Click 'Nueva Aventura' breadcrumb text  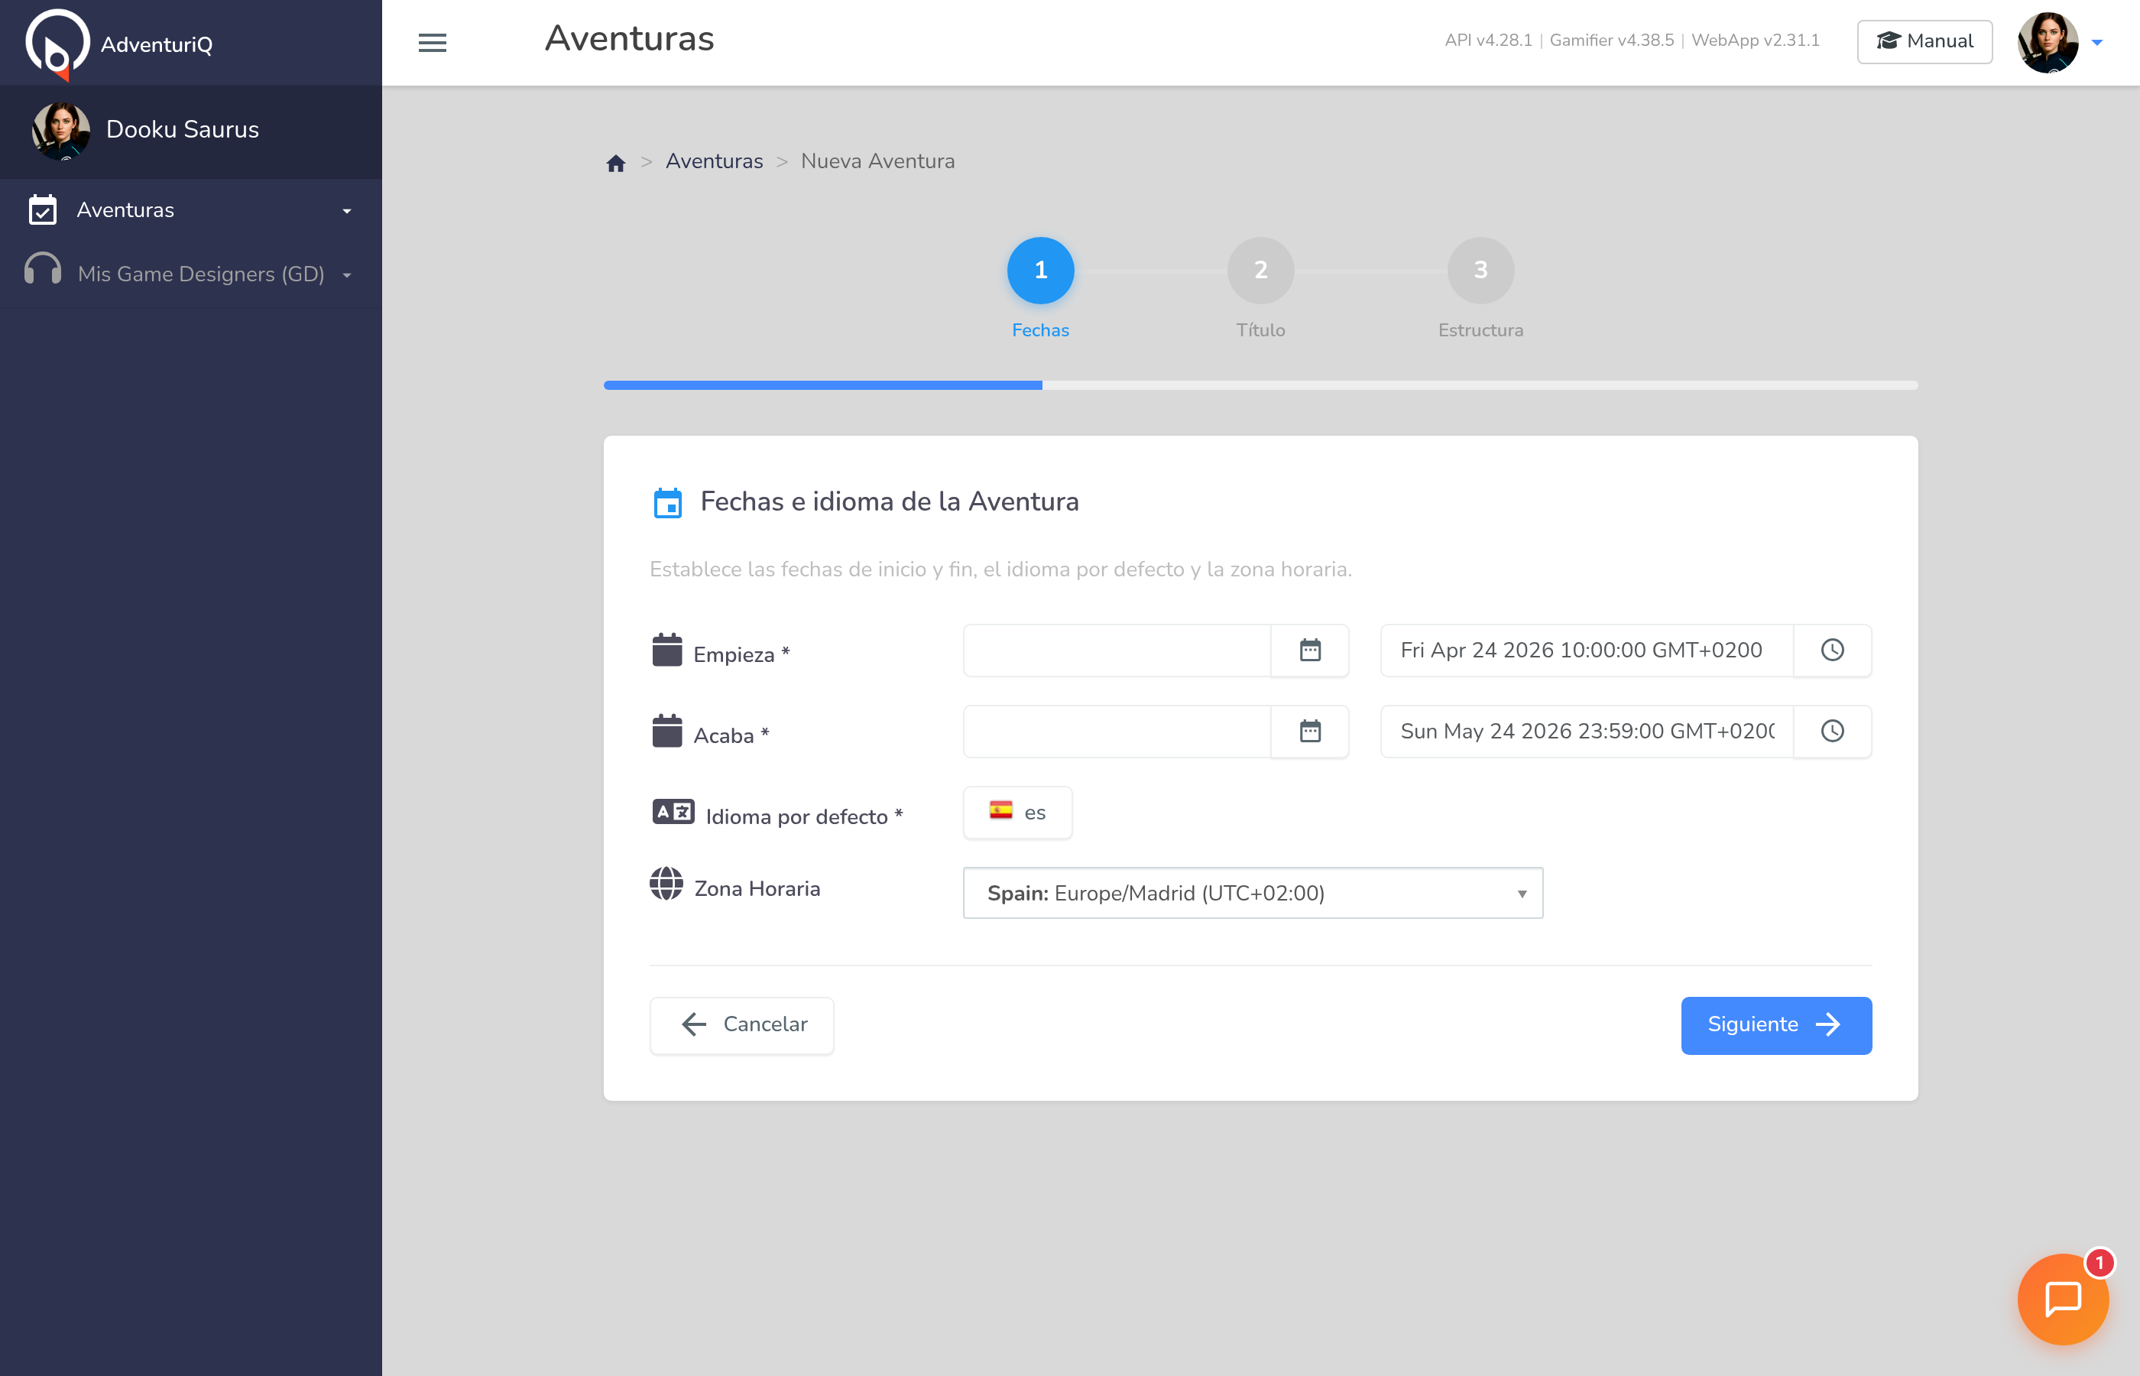point(877,161)
